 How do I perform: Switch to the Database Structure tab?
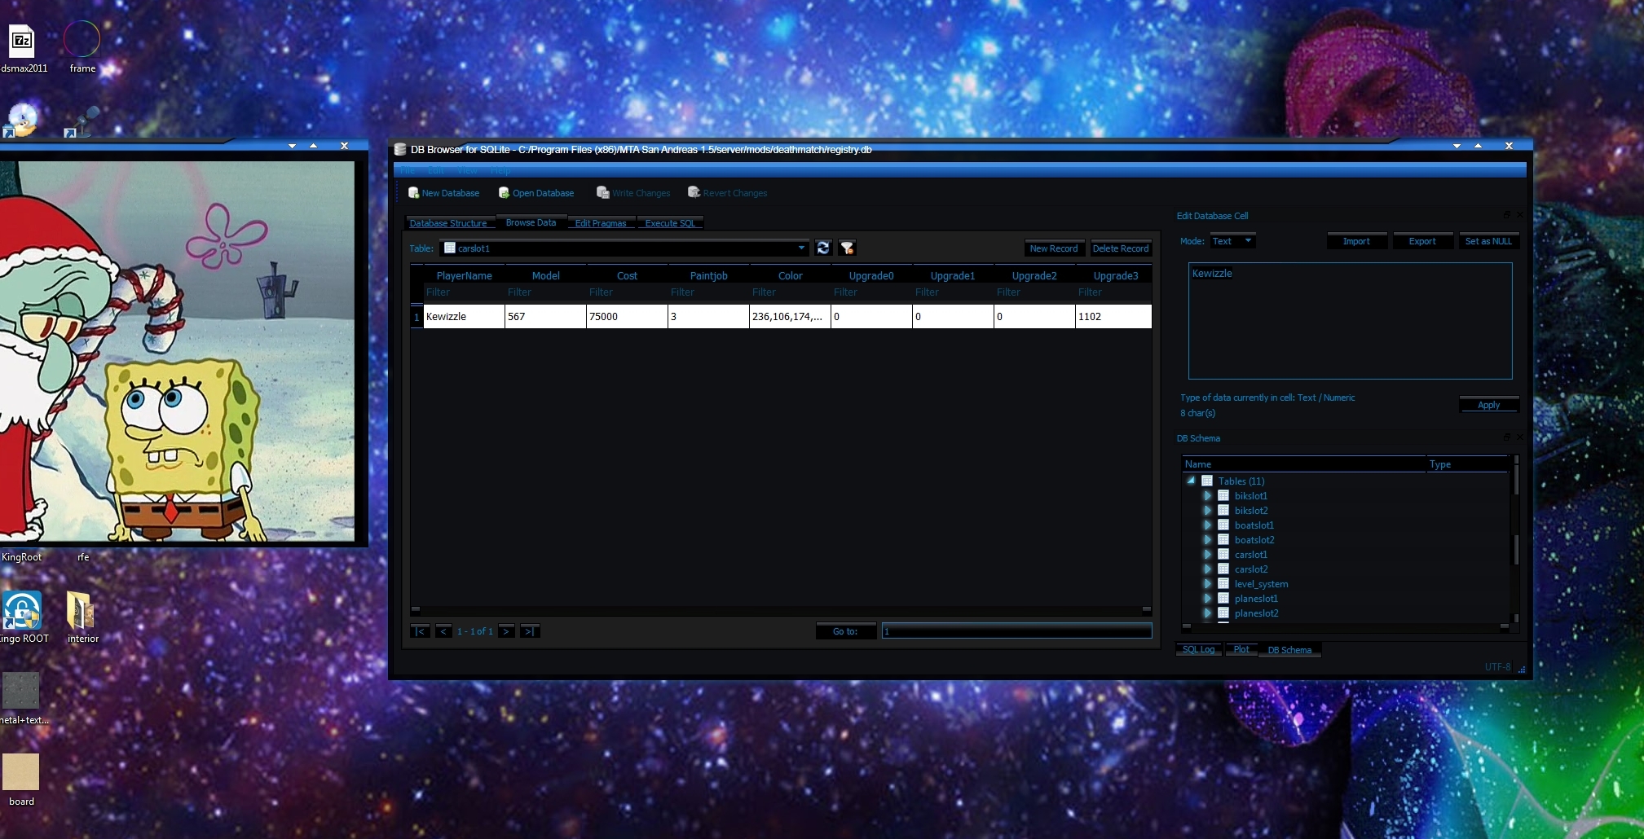448,223
